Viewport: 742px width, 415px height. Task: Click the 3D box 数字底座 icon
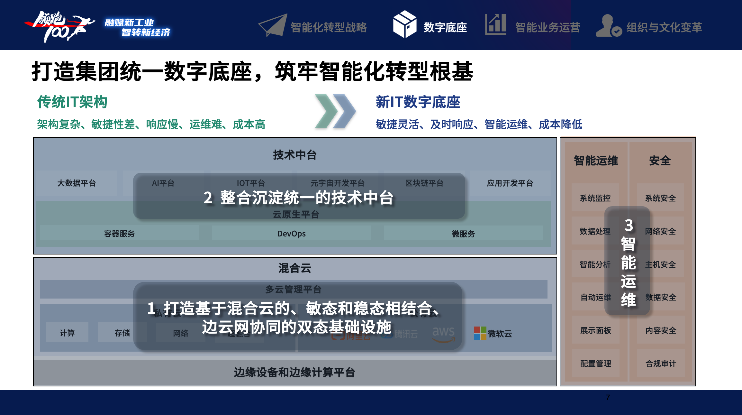click(x=405, y=24)
